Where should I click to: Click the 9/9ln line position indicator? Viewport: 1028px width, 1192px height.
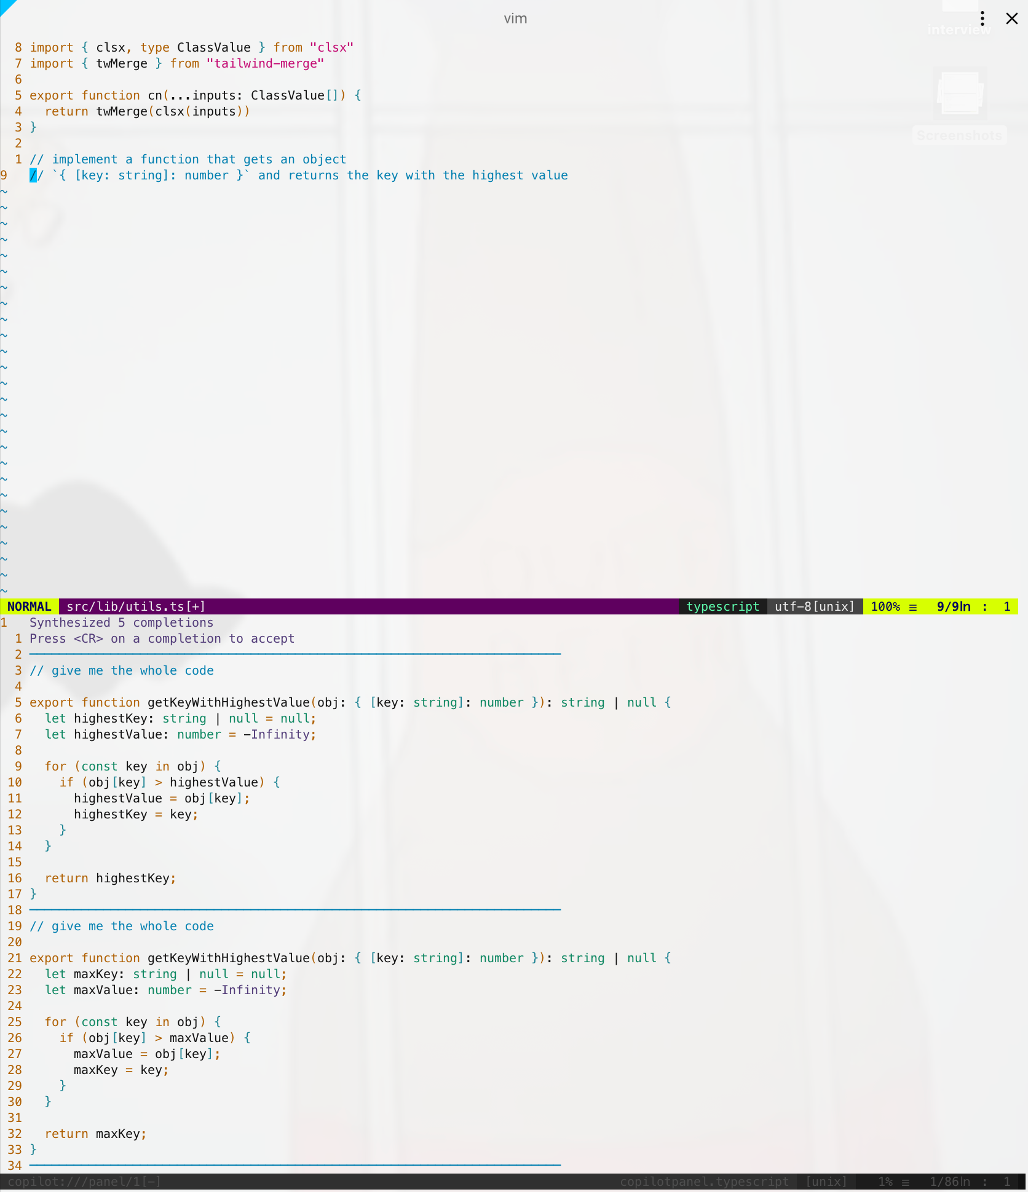coord(953,606)
